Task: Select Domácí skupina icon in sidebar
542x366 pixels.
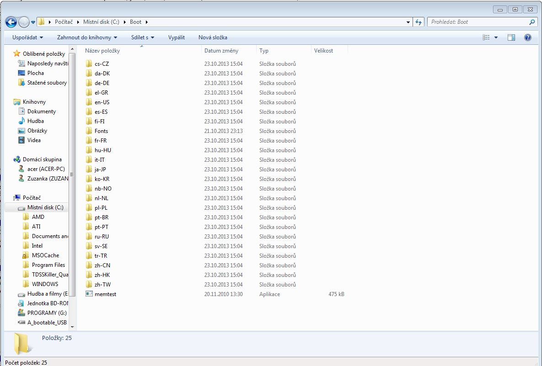Action: pyautogui.click(x=16, y=159)
